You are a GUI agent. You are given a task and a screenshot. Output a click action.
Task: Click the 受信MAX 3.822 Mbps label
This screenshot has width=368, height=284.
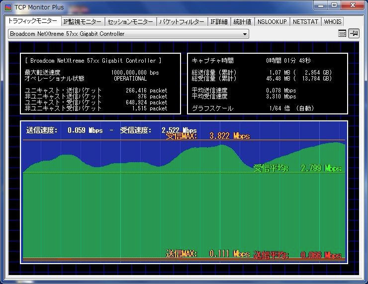pyautogui.click(x=208, y=136)
